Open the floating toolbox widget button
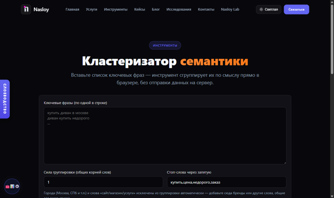Screen dimensions: 334x198 tap(12, 186)
